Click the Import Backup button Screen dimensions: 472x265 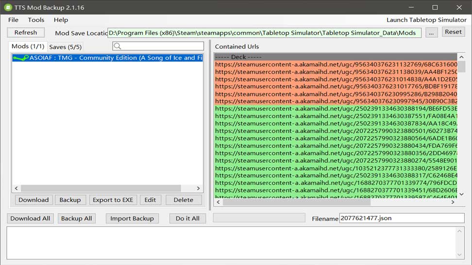(x=132, y=218)
